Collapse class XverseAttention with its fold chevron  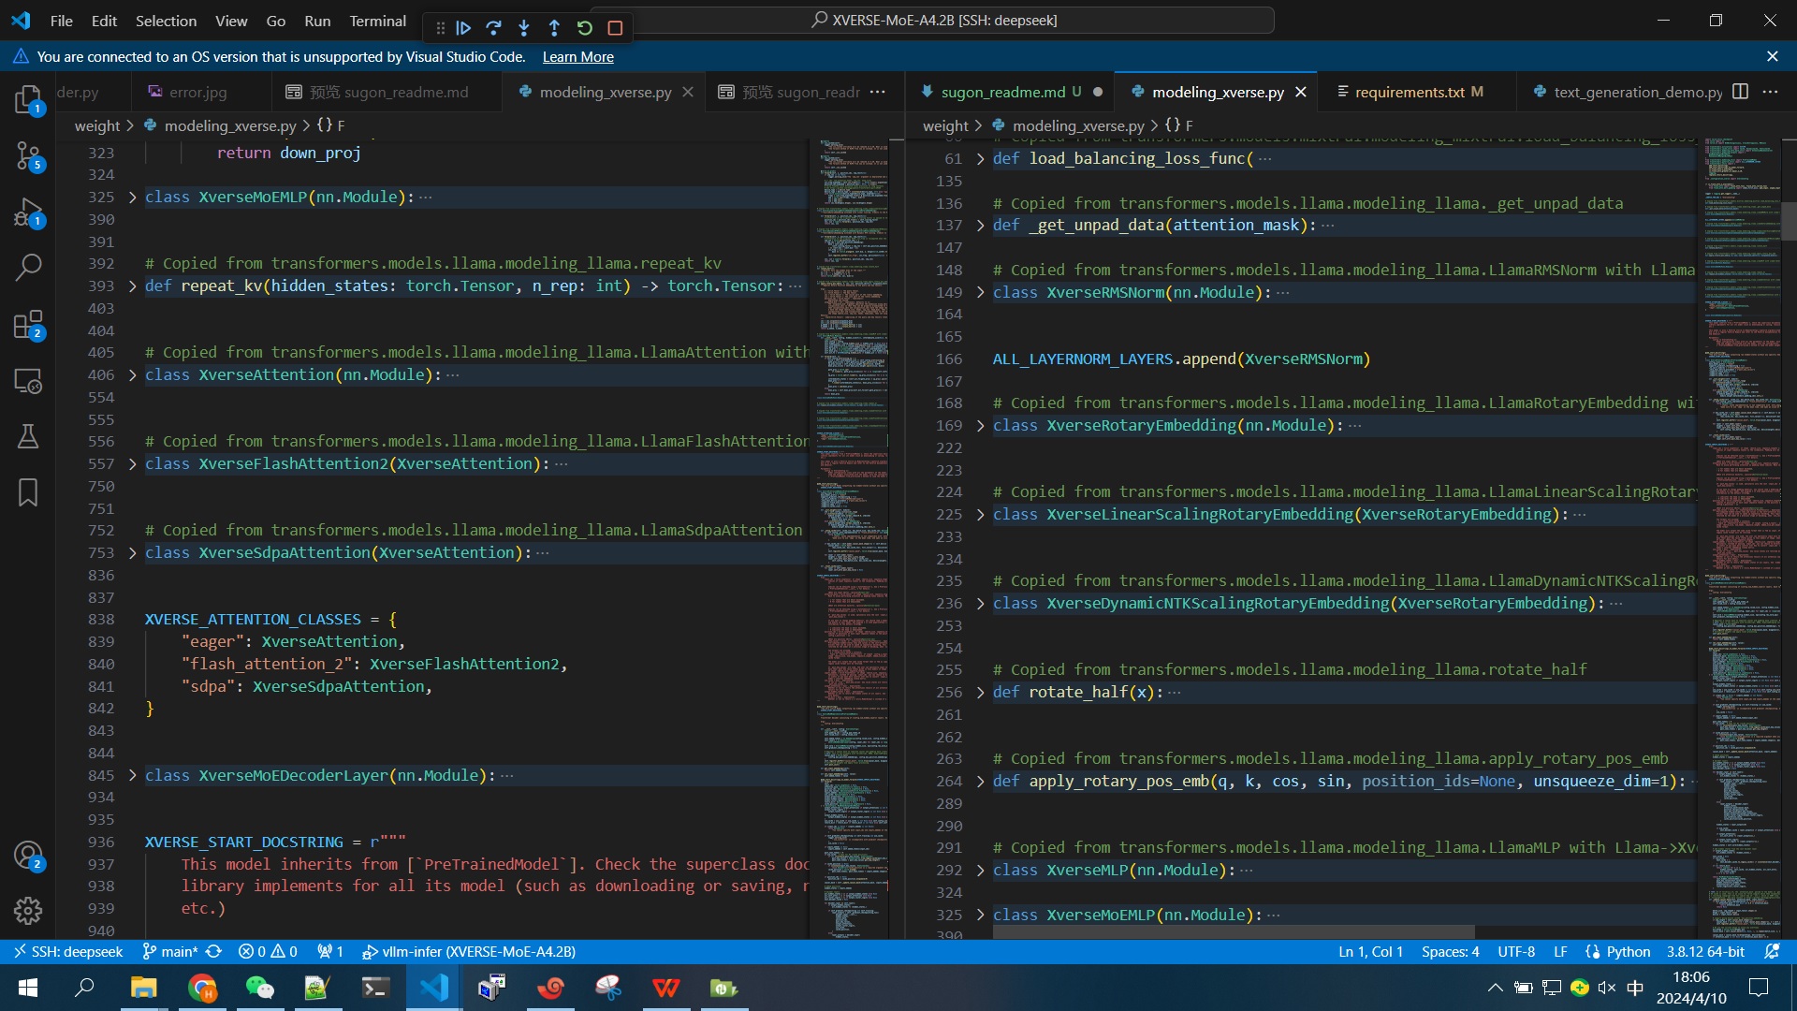coord(132,374)
